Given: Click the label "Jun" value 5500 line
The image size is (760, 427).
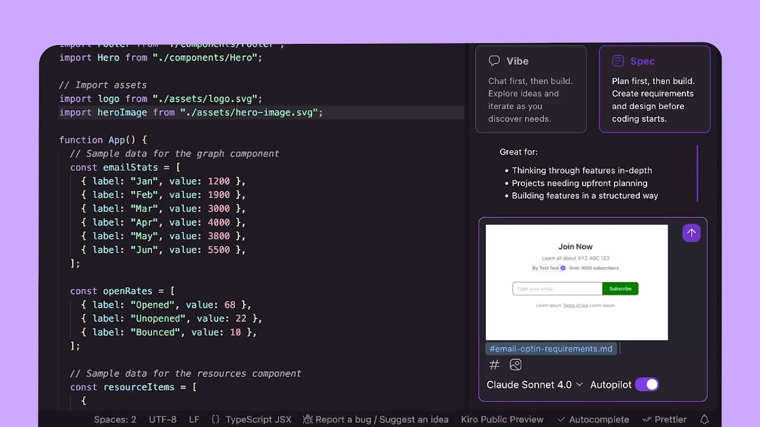Looking at the screenshot, I should click(163, 250).
